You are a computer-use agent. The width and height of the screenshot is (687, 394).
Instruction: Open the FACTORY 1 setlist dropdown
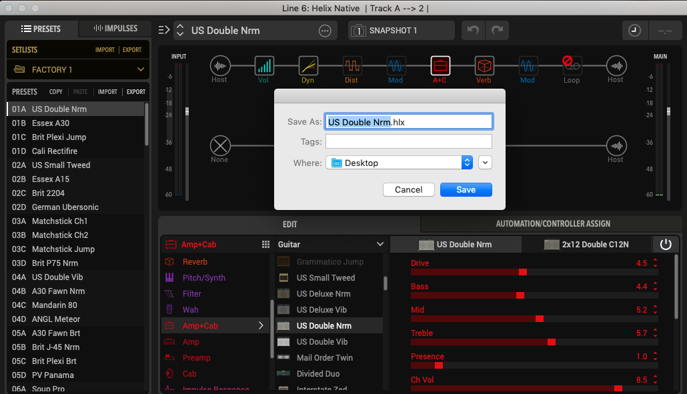pos(79,69)
